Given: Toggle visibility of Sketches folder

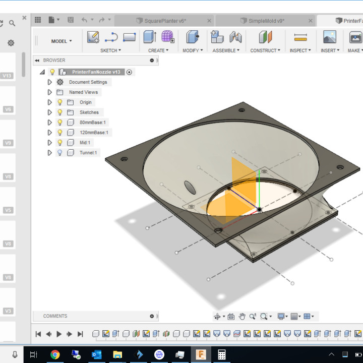Looking at the screenshot, I should pyautogui.click(x=59, y=112).
